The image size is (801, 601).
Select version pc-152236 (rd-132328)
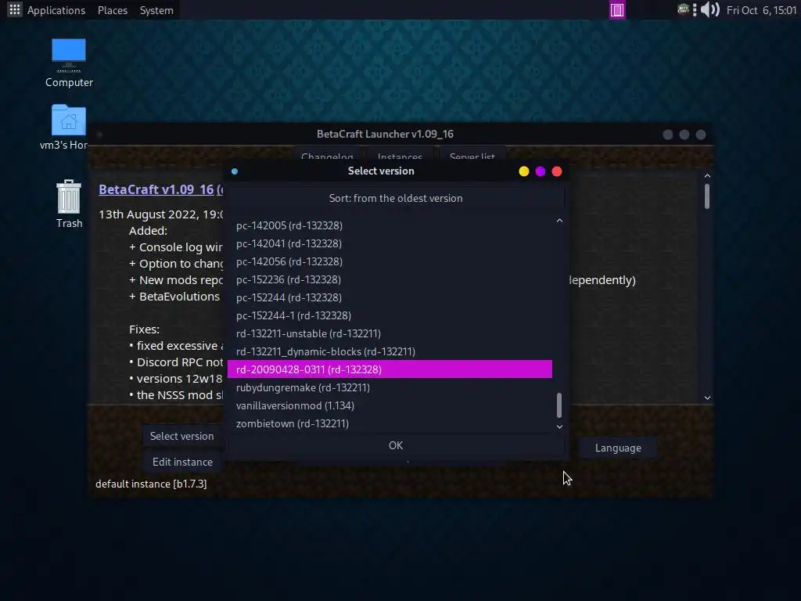(x=390, y=279)
